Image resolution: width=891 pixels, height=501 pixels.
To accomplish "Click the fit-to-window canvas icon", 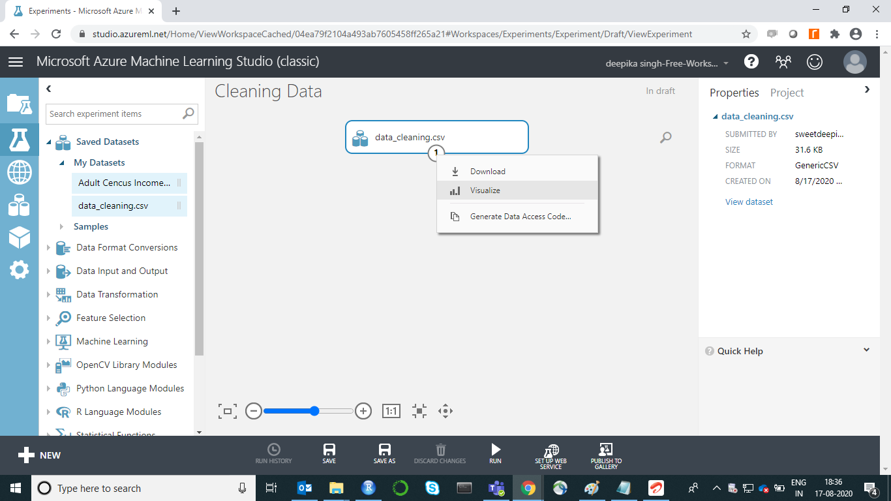I will [x=228, y=411].
